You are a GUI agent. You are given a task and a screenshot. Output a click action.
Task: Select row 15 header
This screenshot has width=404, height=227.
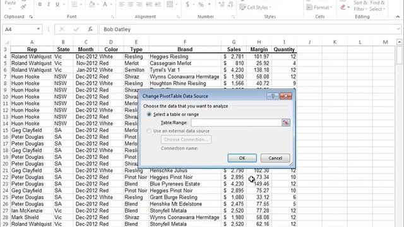tap(6, 131)
